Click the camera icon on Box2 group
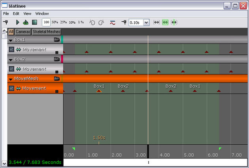 (x=57, y=59)
